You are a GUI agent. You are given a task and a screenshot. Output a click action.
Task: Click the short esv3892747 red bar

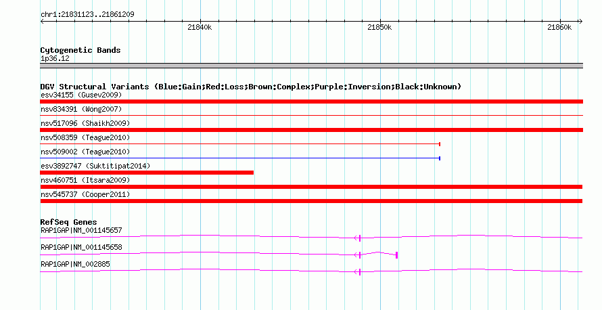[147, 173]
